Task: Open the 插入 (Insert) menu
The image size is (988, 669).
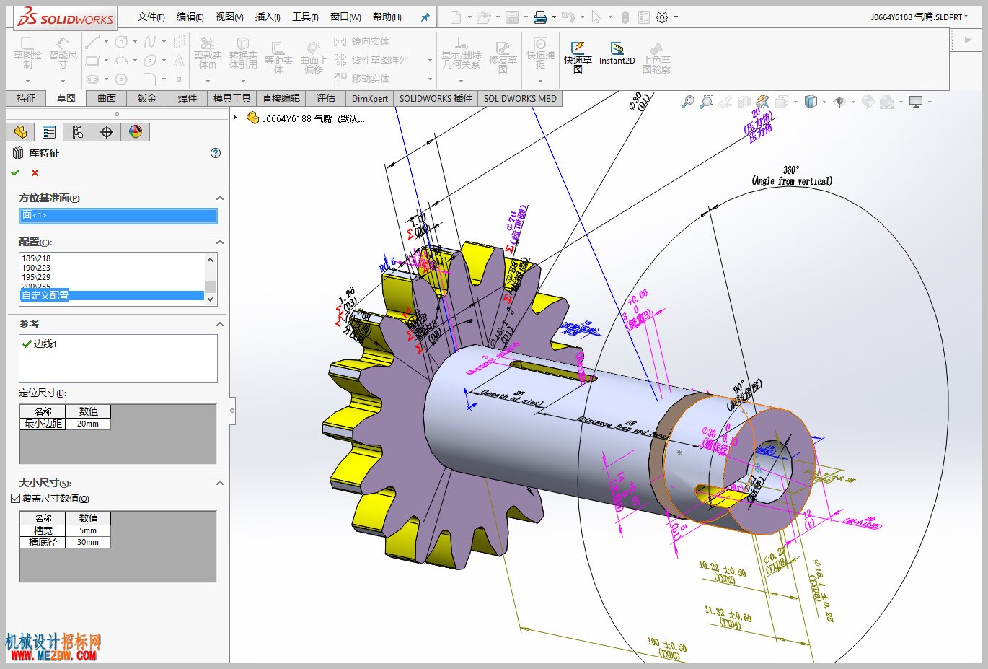Action: pyautogui.click(x=268, y=17)
